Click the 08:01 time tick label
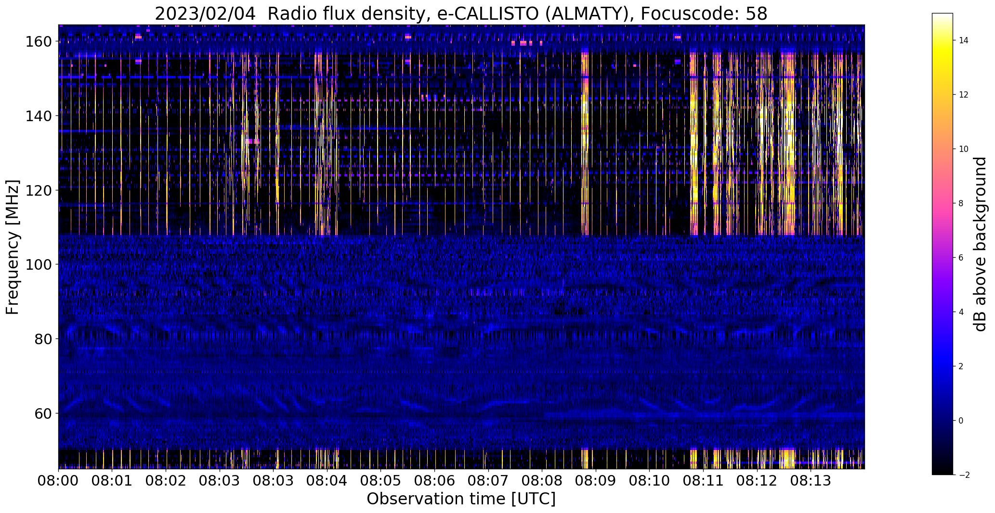The image size is (995, 513). [x=112, y=480]
